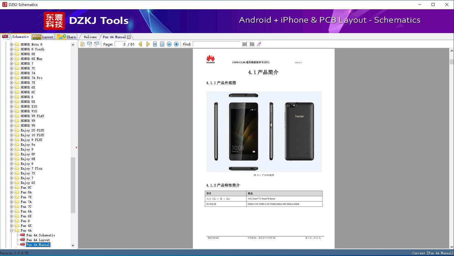Click the find next icon
Viewport: 454px width, 256px height.
tap(252, 44)
